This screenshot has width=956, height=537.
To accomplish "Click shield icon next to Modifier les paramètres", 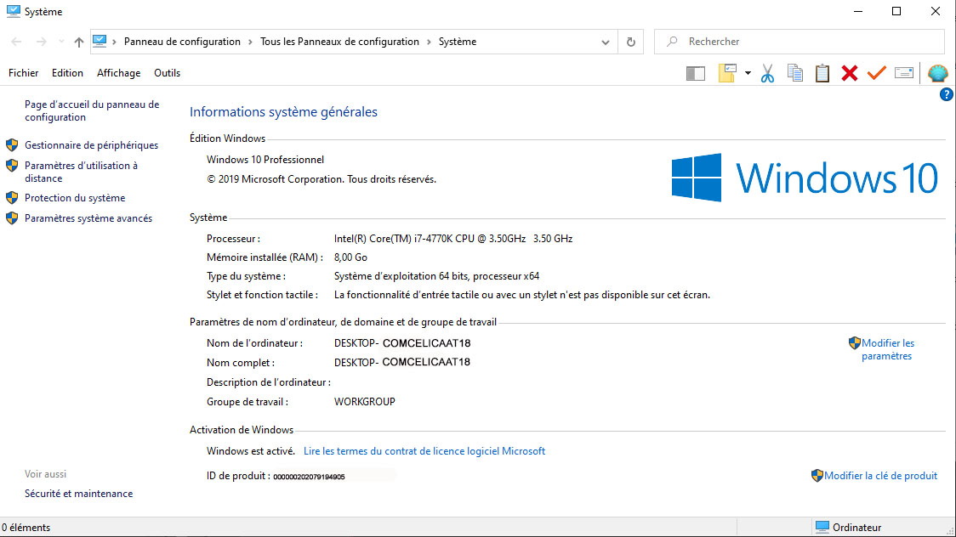I will point(854,342).
